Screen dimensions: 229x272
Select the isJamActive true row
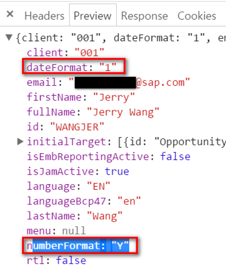(x=78, y=172)
